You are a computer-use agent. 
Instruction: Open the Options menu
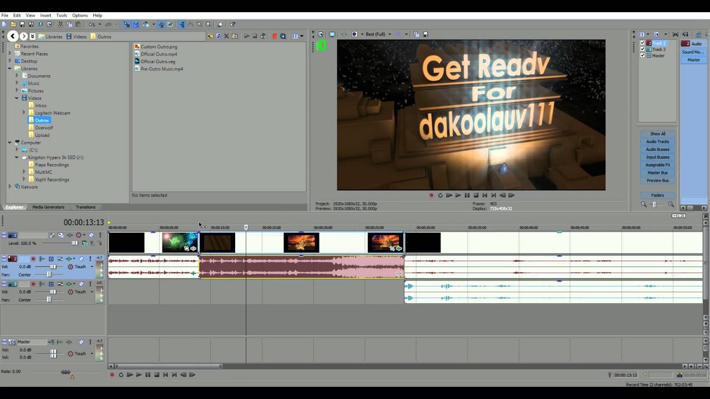(x=80, y=16)
